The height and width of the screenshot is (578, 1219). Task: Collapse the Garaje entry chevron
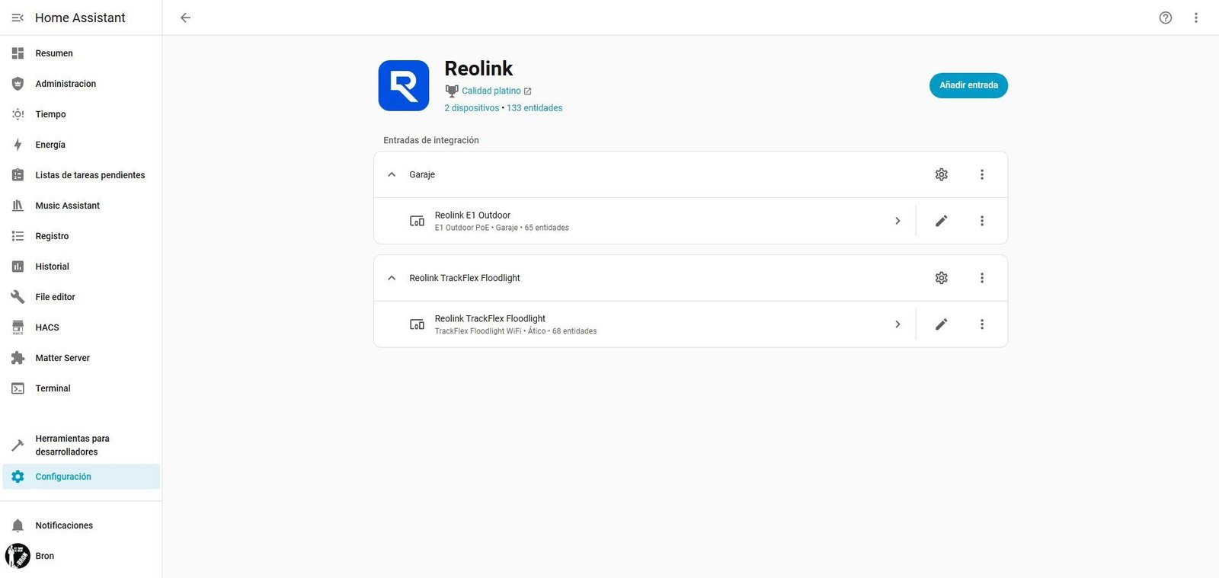pyautogui.click(x=392, y=174)
